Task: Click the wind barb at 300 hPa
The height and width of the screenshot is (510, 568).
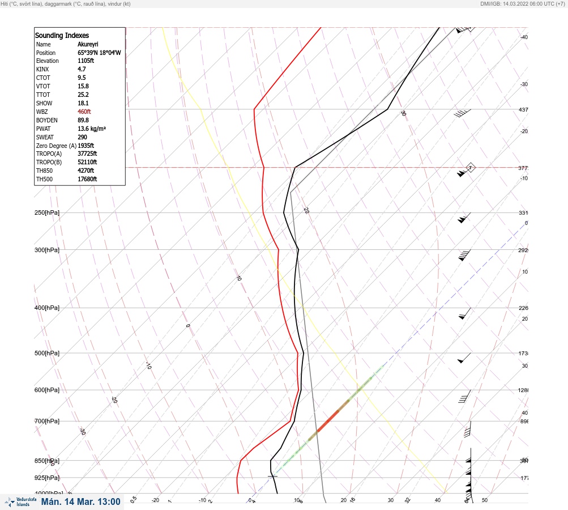Action: (x=464, y=255)
